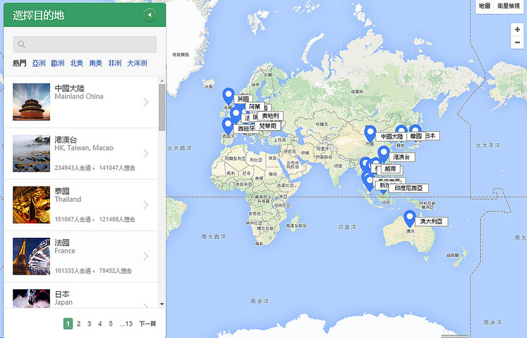Click the 中國大陸 map pin

pyautogui.click(x=370, y=134)
